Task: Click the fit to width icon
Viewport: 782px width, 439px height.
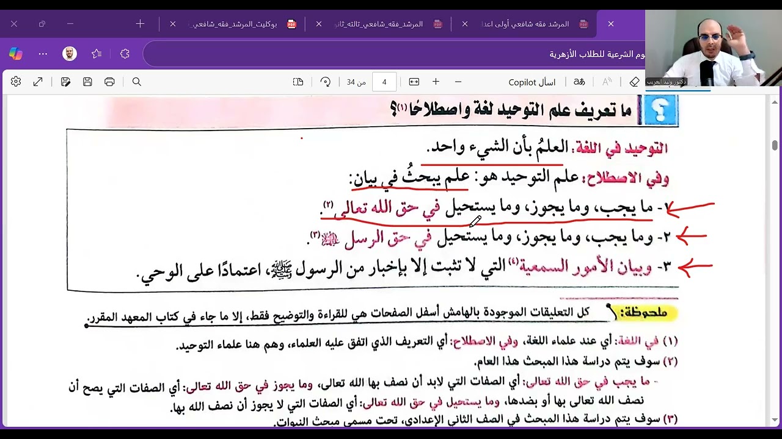Action: pos(414,82)
